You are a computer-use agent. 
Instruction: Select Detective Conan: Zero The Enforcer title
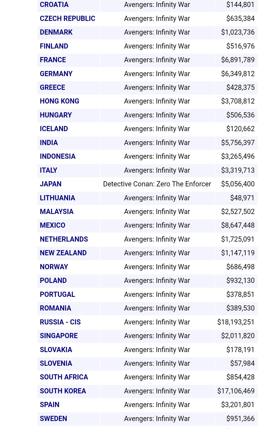pyautogui.click(x=157, y=184)
